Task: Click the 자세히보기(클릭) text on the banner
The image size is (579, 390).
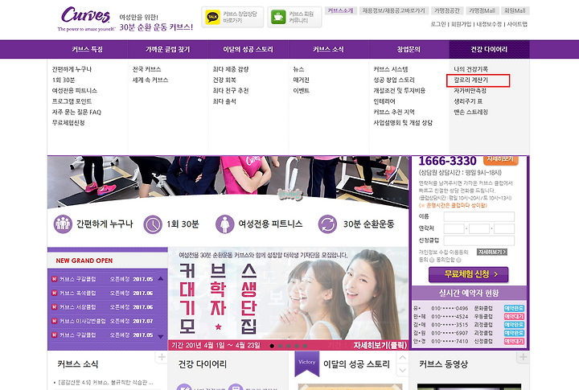Action: click(x=380, y=345)
